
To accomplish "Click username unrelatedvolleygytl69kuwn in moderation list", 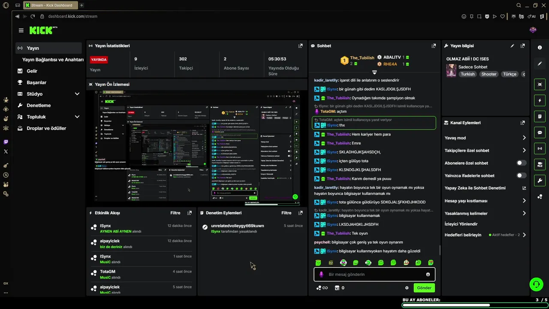I will pyautogui.click(x=237, y=226).
